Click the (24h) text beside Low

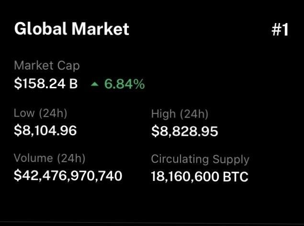tap(52, 114)
